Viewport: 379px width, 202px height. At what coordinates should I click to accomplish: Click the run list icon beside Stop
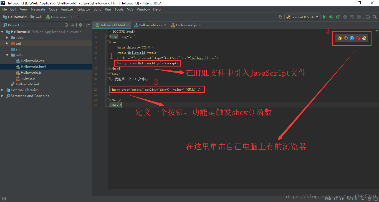(352, 17)
